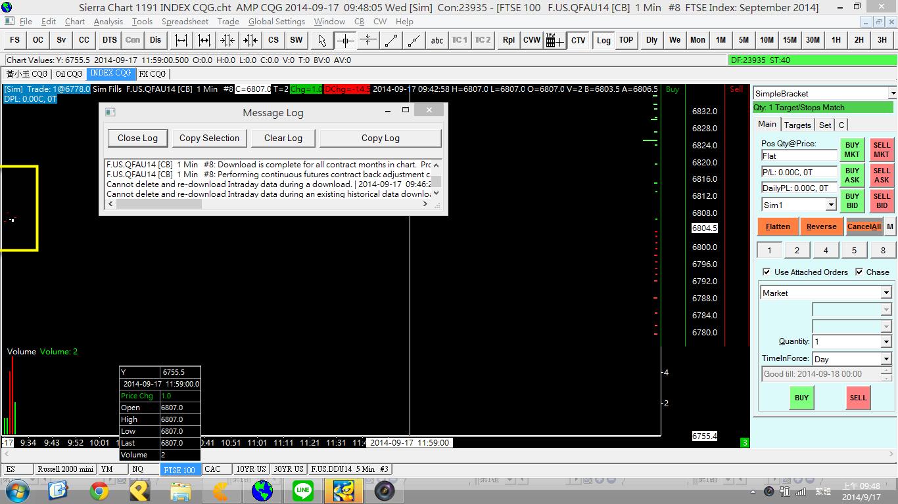
Task: Click the Good till date spinner arrows
Action: click(886, 374)
